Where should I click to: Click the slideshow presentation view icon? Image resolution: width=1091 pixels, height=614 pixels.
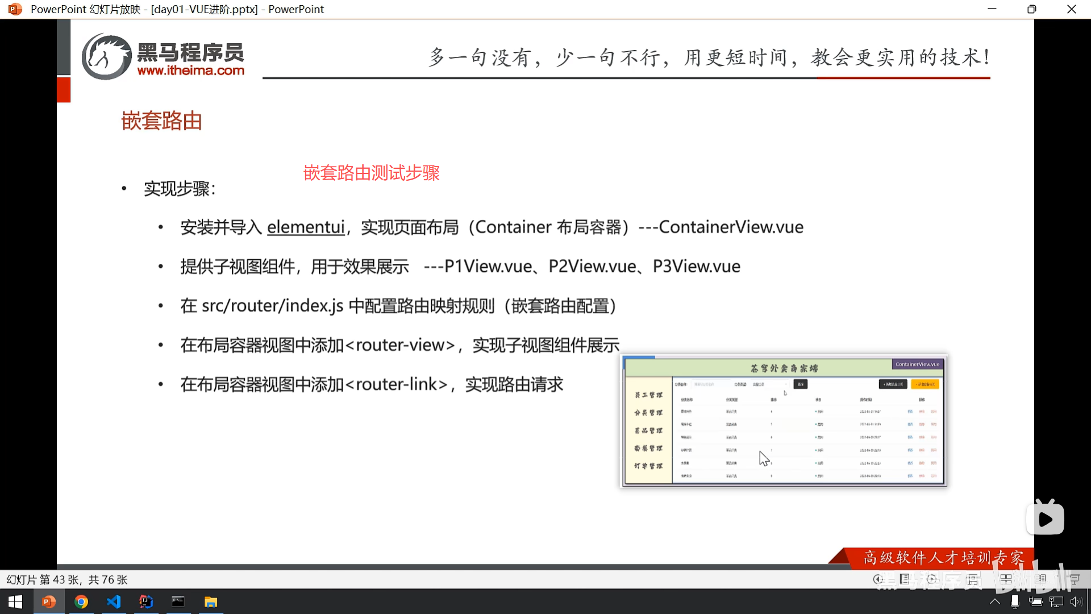click(1074, 579)
